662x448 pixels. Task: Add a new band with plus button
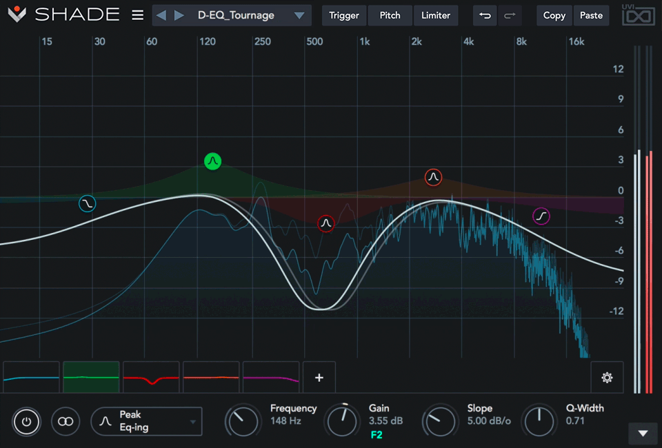319,377
